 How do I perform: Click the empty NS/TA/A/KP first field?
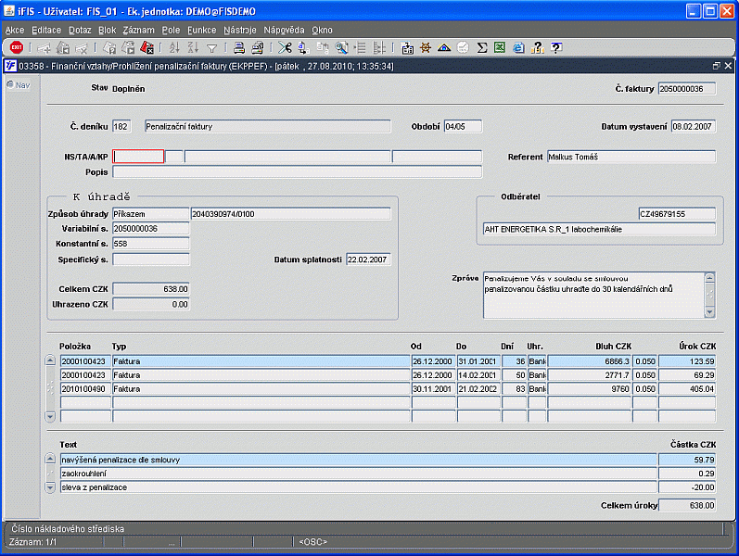click(x=138, y=157)
